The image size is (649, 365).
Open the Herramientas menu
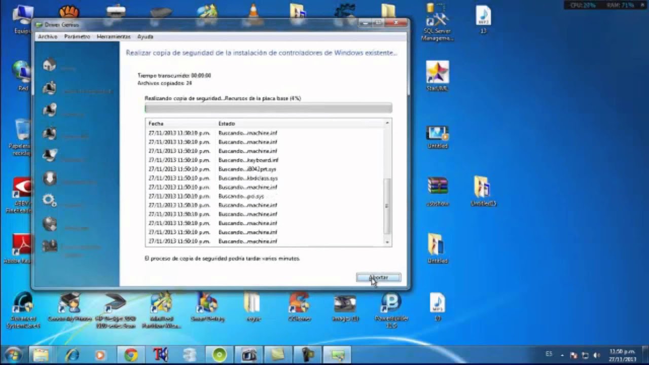point(114,37)
